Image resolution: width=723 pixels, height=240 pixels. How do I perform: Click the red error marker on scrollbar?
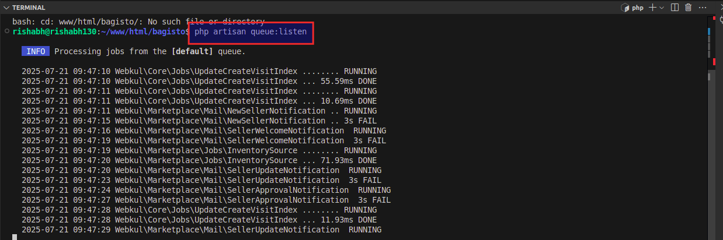tap(714, 62)
